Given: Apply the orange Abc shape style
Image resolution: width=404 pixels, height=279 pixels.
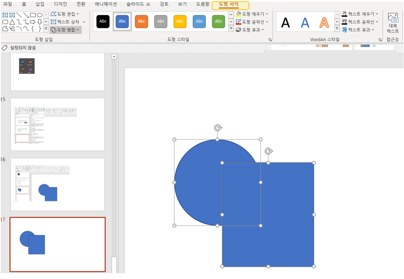Looking at the screenshot, I should click(141, 21).
